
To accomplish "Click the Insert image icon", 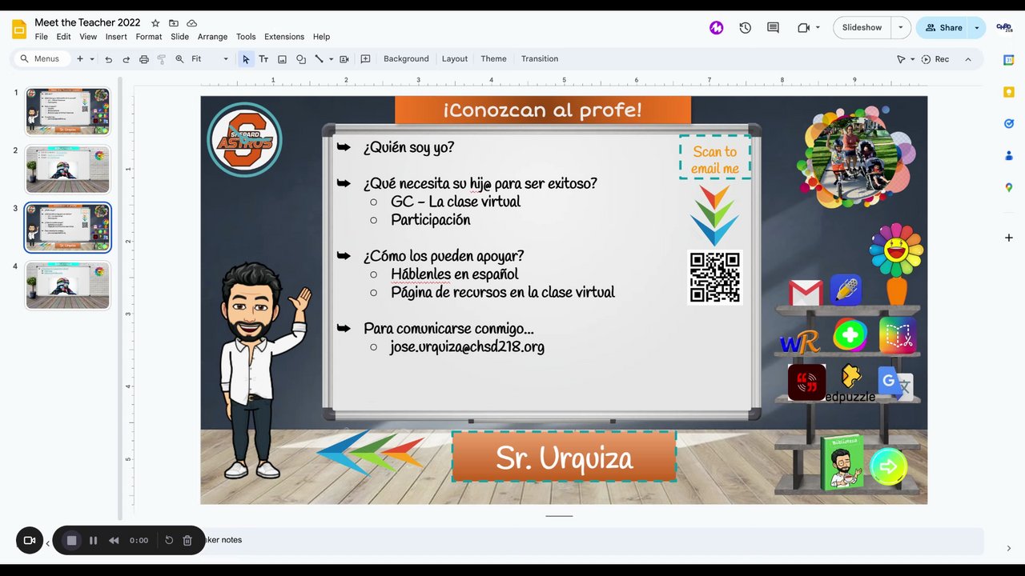I will click(282, 59).
